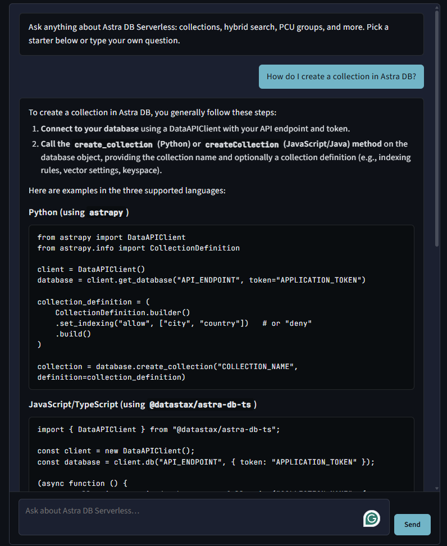The height and width of the screenshot is (546, 447).
Task: Click heading 'Python (using astrapy)'
Action: (79, 212)
